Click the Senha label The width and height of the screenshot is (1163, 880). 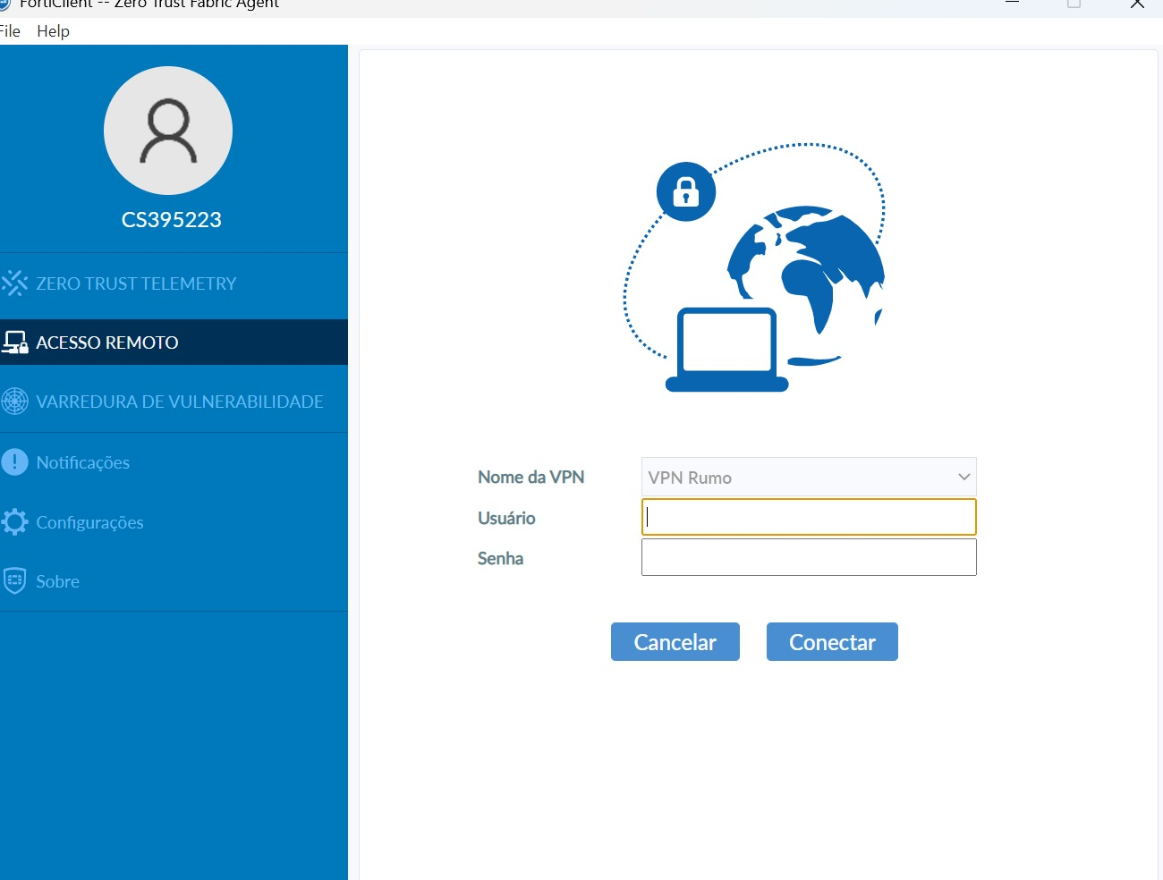[x=500, y=559]
